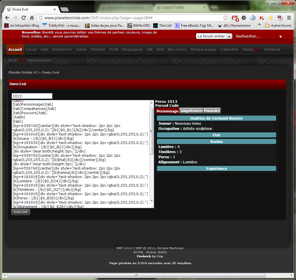Viewport: 296px width, 280px height.
Task: Click the plus icon next to search box
Action: click(x=280, y=37)
